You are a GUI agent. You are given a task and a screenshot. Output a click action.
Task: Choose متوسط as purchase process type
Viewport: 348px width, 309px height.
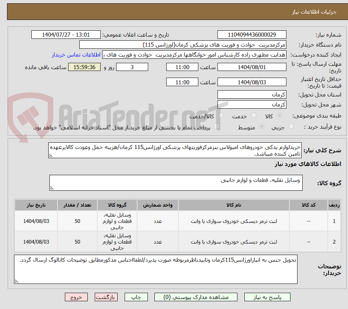(x=262, y=126)
